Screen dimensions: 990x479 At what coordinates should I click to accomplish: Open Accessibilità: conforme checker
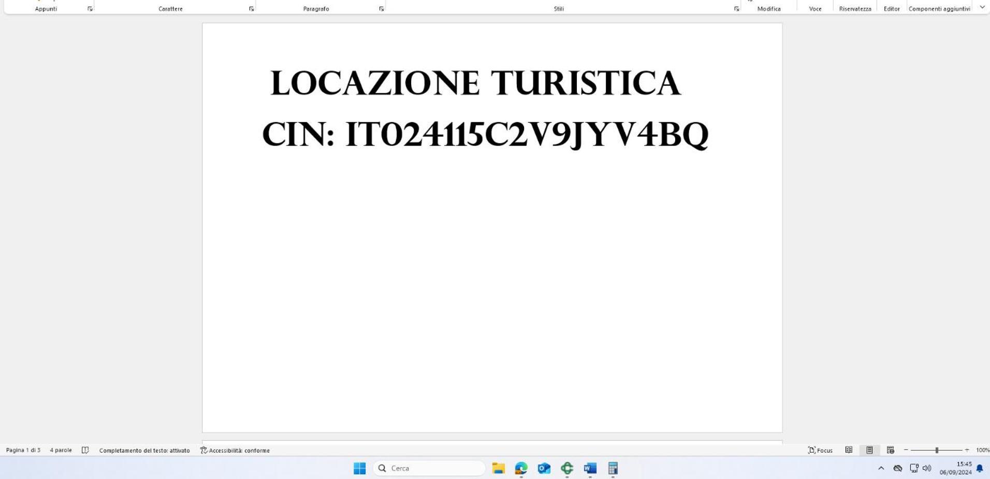pyautogui.click(x=235, y=451)
